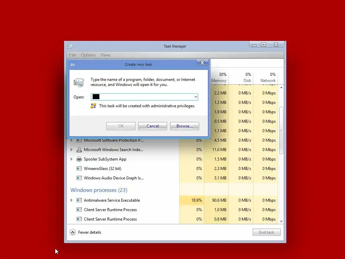Viewport: 345px width, 259px height.
Task: Click the 2.3 MB memory cell
Action: [x=216, y=169]
